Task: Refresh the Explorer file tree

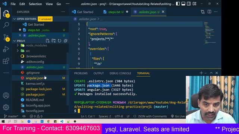Action: [59, 41]
